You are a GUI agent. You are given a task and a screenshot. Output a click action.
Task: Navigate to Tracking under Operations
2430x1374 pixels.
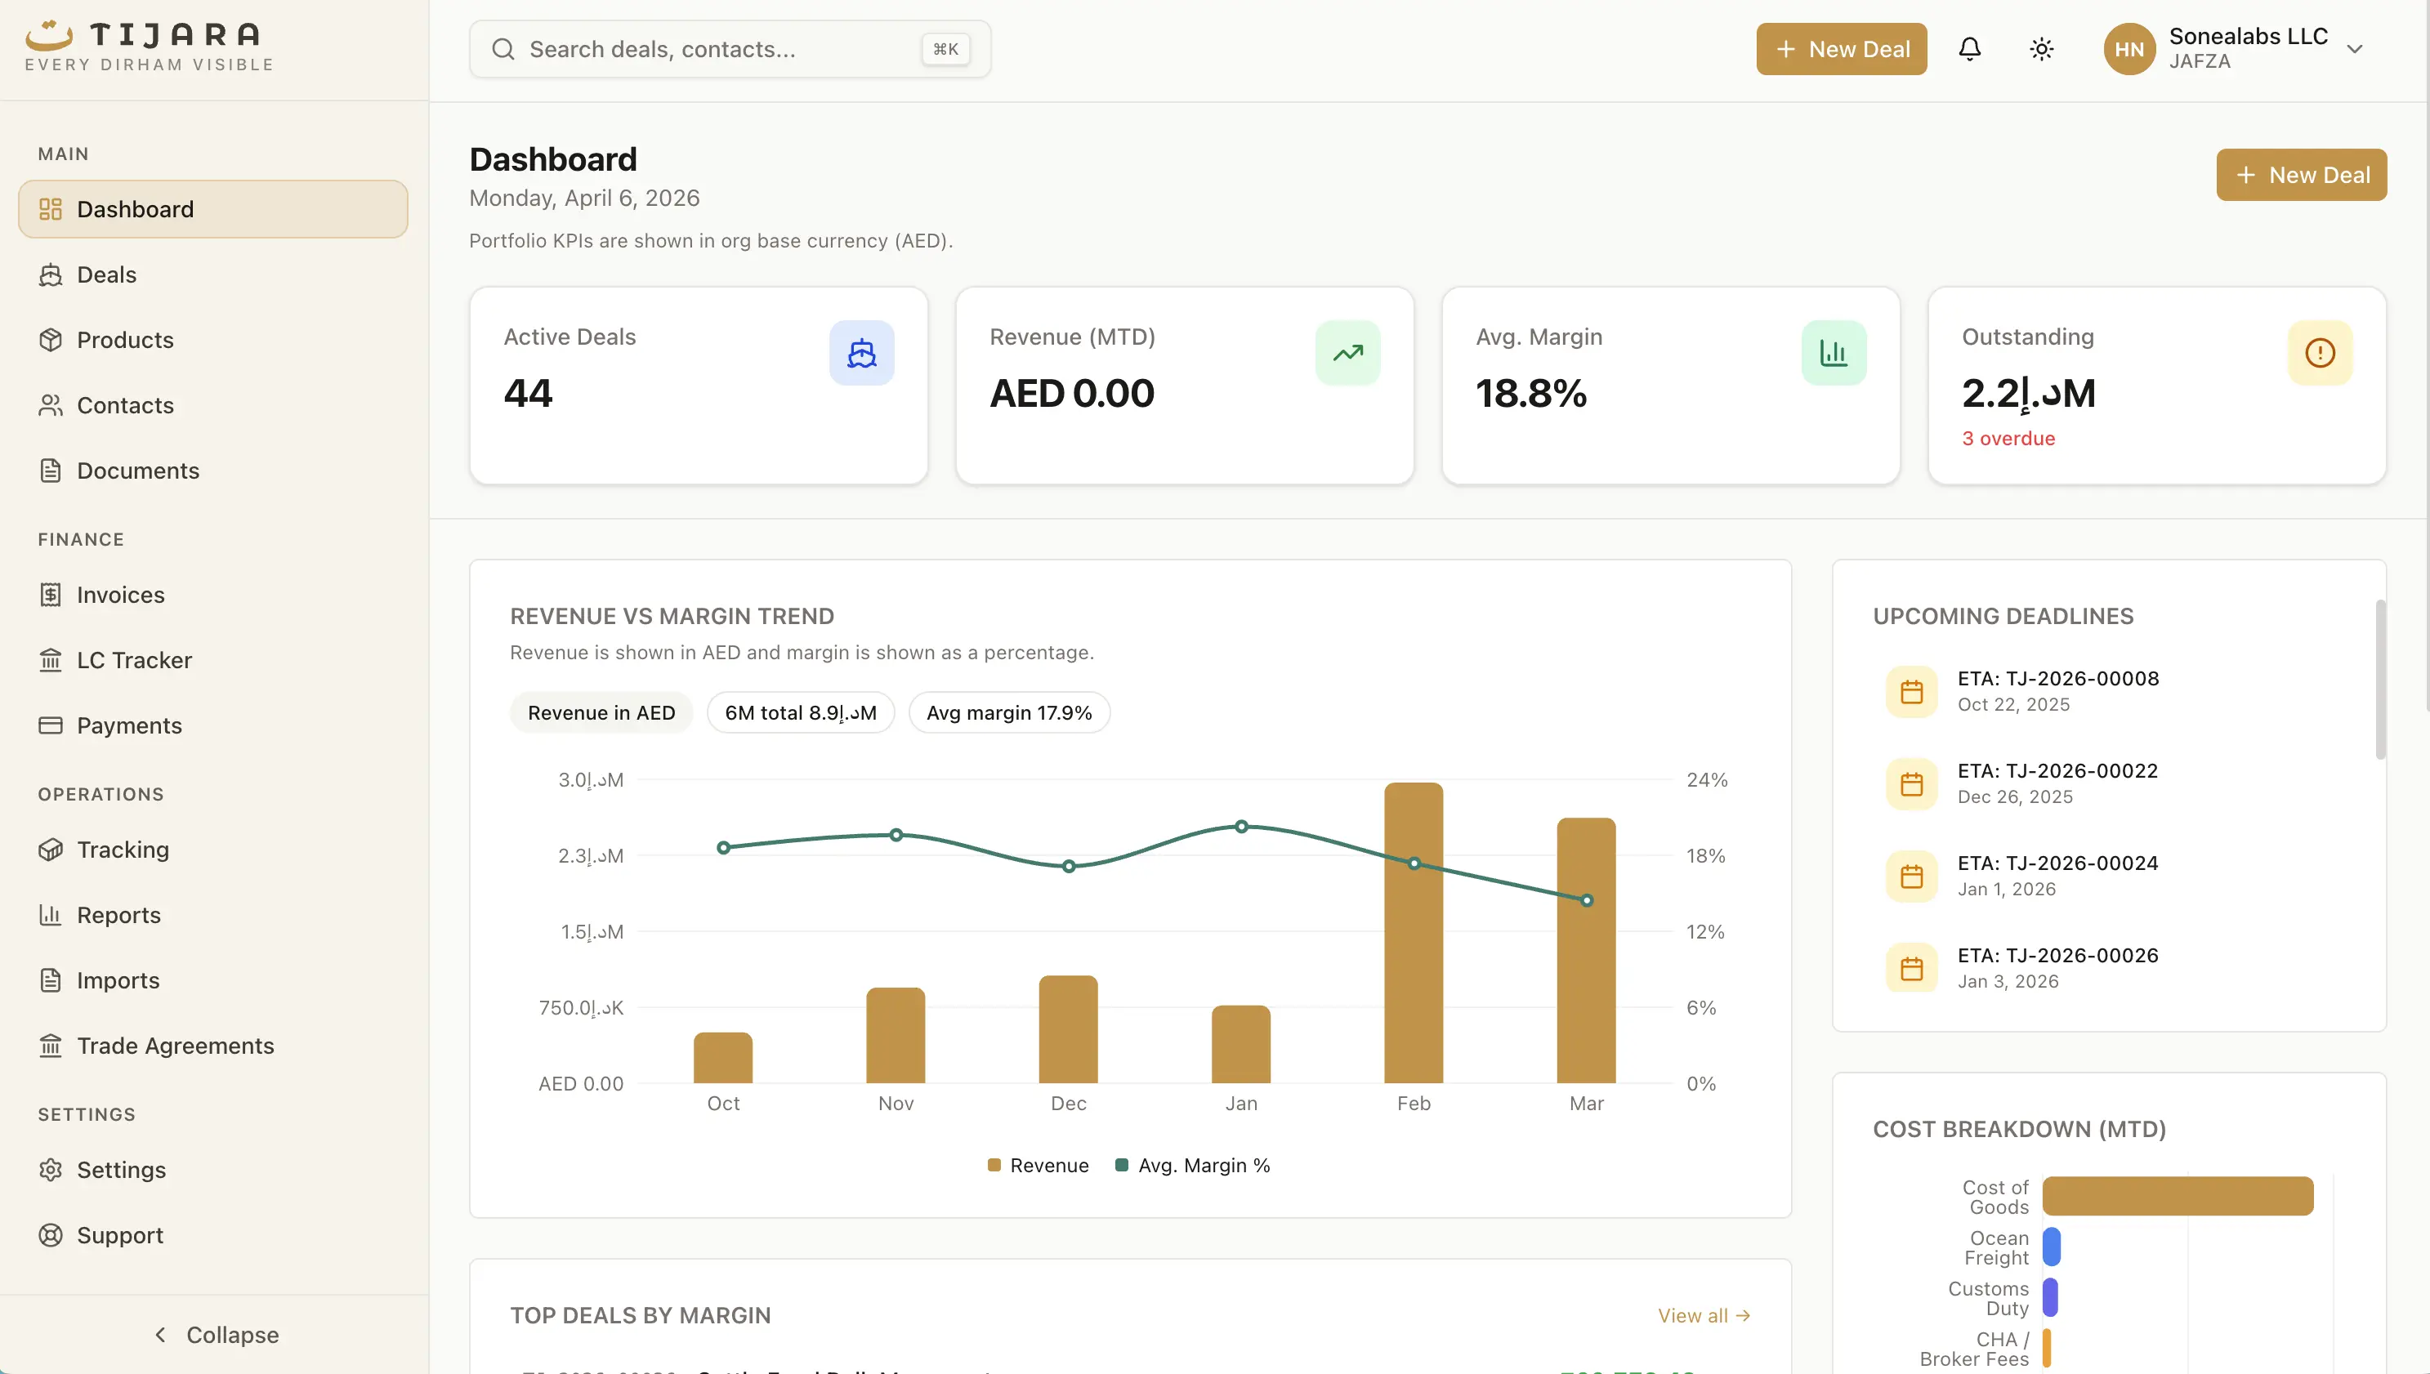[x=123, y=850]
